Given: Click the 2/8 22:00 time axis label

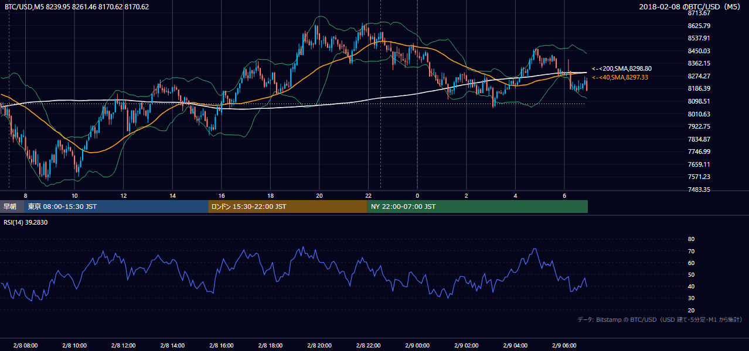Looking at the screenshot, I should click(368, 345).
